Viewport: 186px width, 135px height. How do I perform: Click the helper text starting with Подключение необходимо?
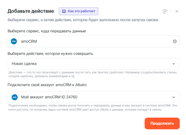pyautogui.click(x=92, y=108)
